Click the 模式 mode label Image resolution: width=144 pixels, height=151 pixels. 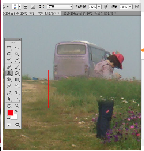(x=42, y=7)
